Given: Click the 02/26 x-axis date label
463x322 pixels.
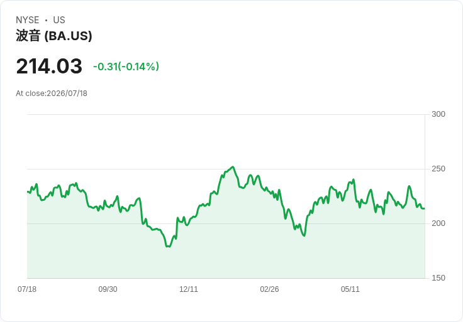Looking at the screenshot, I should click(x=269, y=289).
